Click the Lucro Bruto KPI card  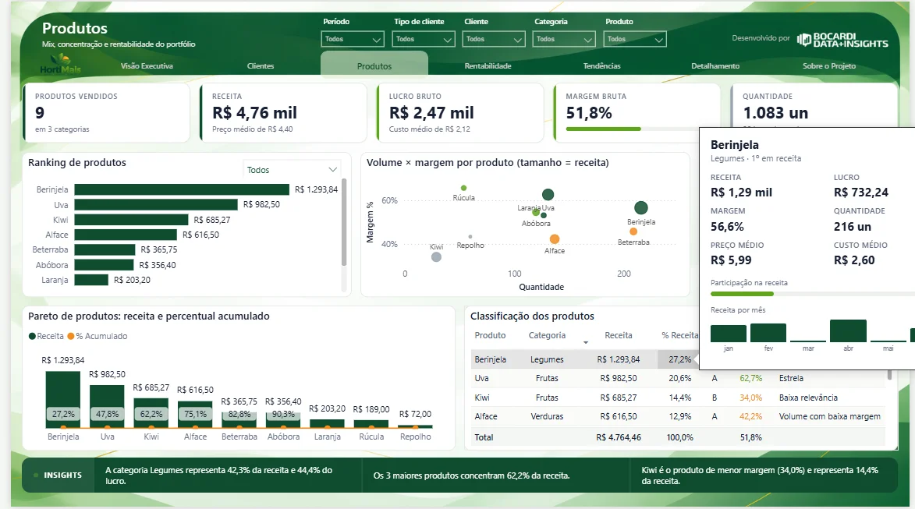tap(460, 112)
